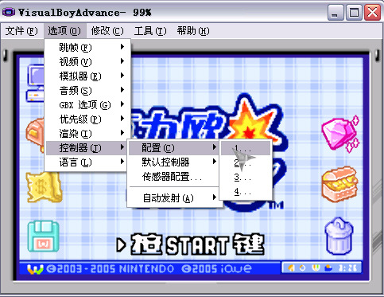Open the 帮助(H) menu

(193, 31)
